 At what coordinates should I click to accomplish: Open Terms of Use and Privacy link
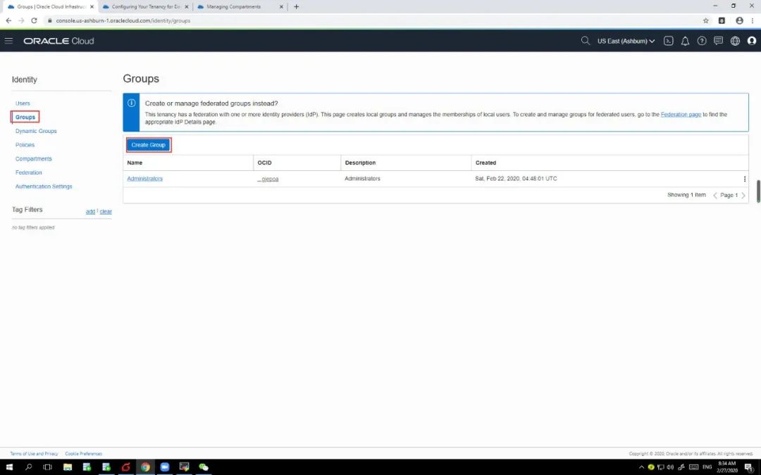(34, 454)
